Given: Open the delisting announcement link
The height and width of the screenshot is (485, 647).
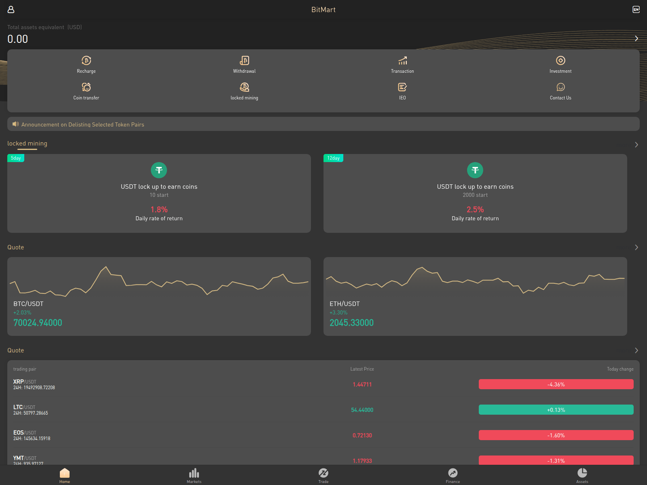Looking at the screenshot, I should click(x=83, y=124).
